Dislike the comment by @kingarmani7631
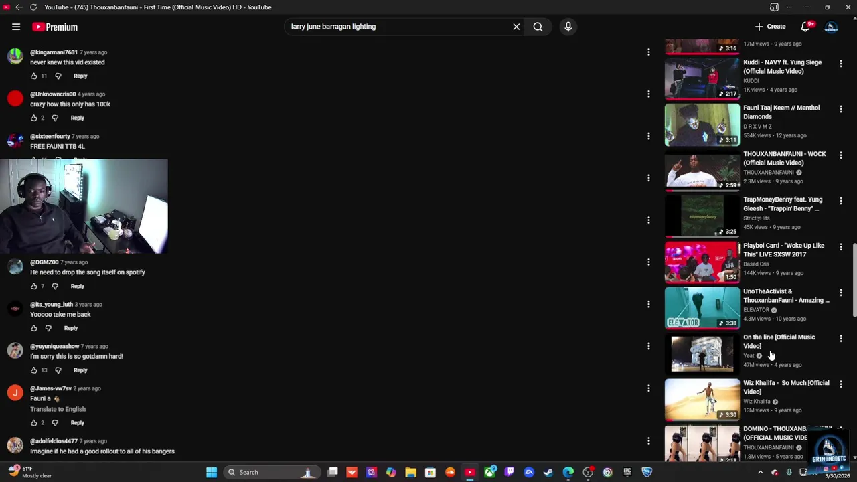Image resolution: width=857 pixels, height=482 pixels. click(58, 76)
